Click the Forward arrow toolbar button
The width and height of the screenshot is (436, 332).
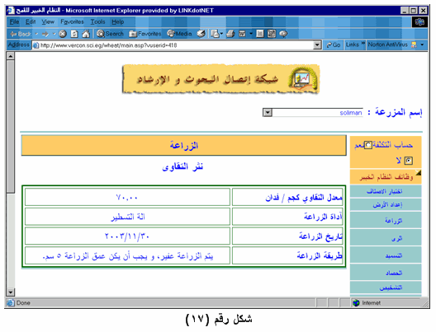coord(45,34)
